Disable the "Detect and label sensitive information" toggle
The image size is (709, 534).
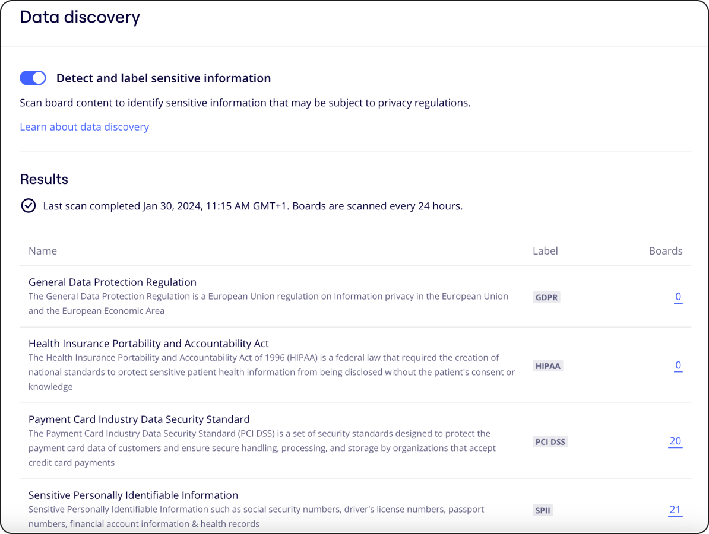(33, 78)
